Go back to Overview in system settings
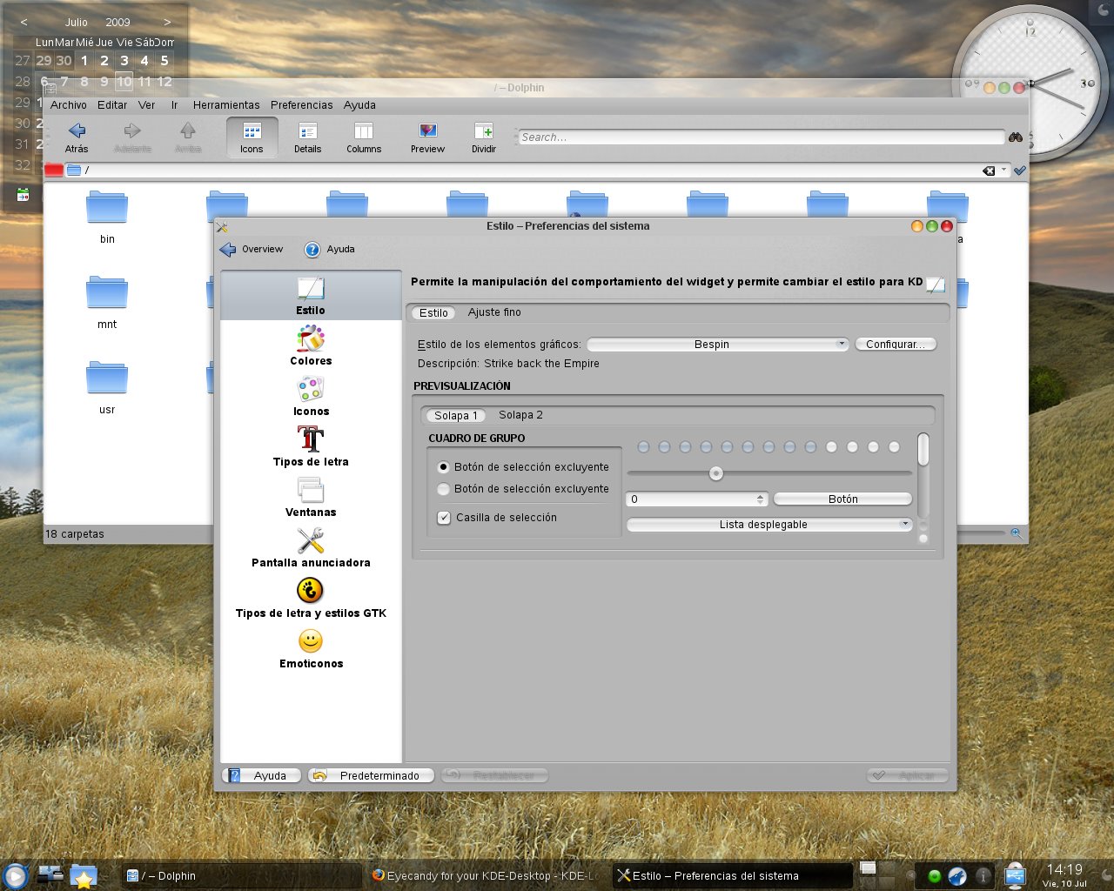Viewport: 1114px width, 891px height. 252,250
